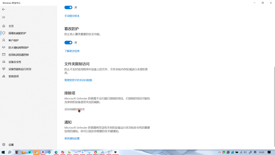Click the 文件夹限制访问 heading
The width and height of the screenshot is (275, 155).
(77, 64)
